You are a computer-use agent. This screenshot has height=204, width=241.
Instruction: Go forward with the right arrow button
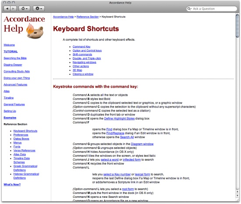(x=13, y=8)
